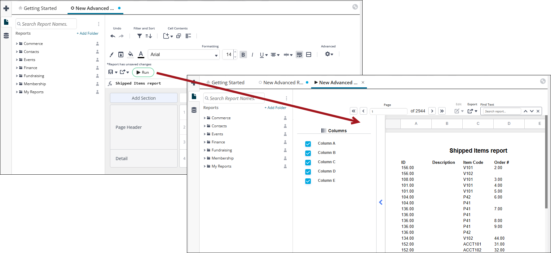Viewport: 551px width, 253px height.
Task: Open New Advanced R... designer tab
Action: tap(283, 82)
